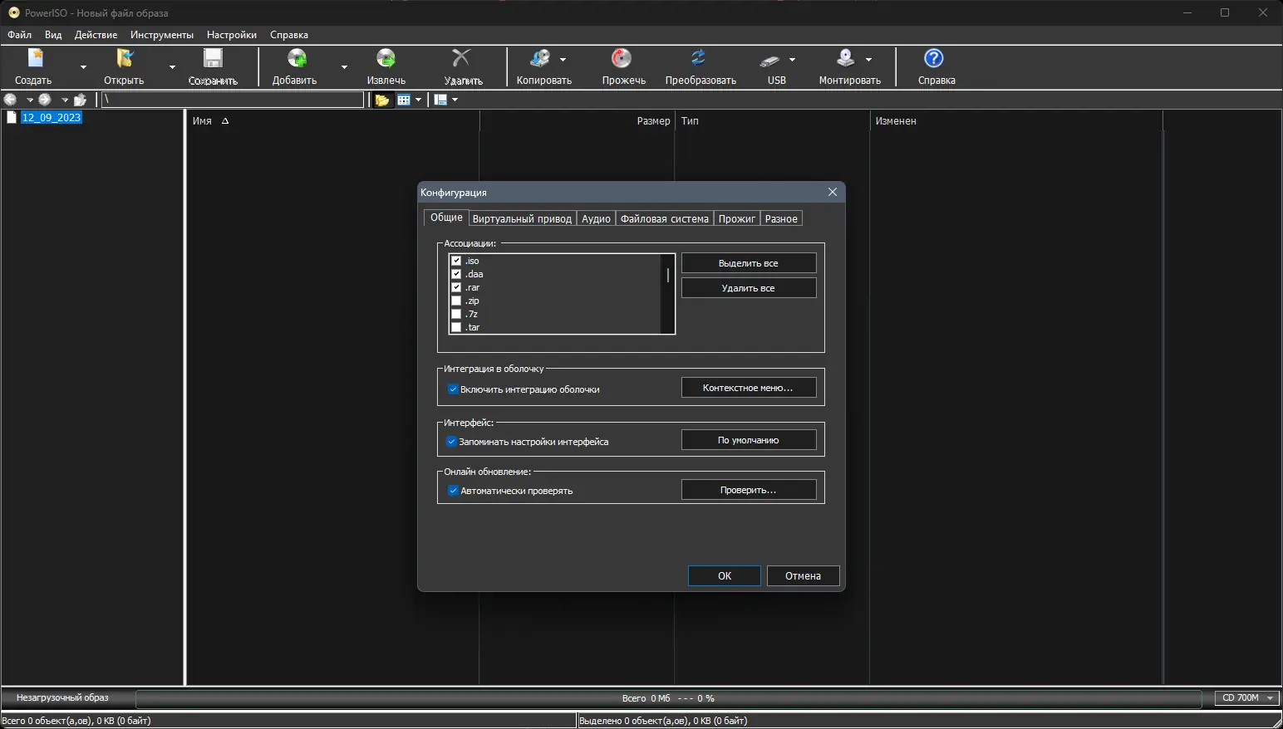
Task: Switch to the Разное tab
Action: pos(781,219)
